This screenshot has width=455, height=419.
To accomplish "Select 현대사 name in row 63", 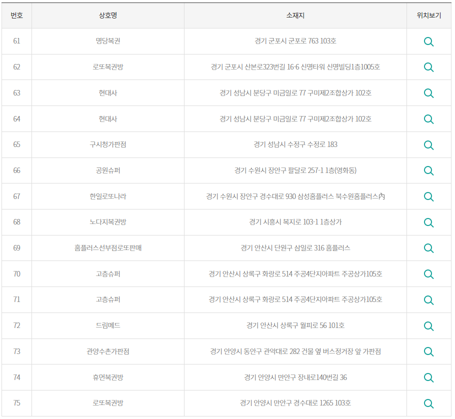I will point(108,93).
